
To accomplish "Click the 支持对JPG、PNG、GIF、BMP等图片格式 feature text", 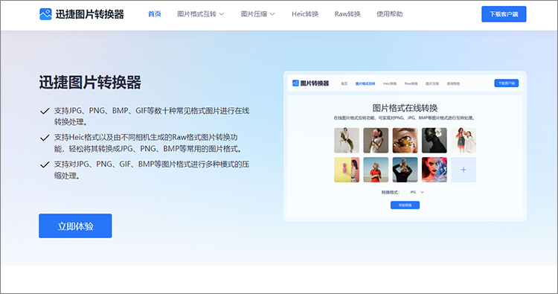I will (152, 170).
